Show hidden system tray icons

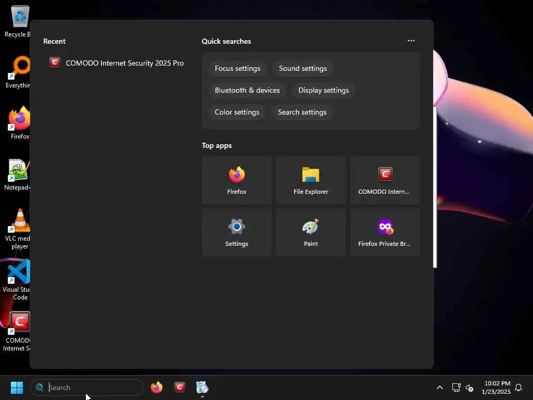[x=439, y=387]
